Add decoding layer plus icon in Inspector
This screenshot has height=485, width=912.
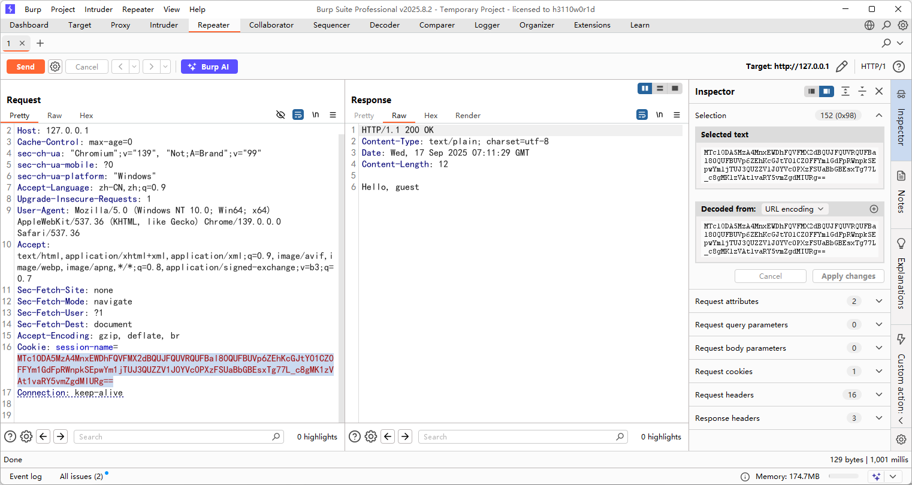(874, 209)
